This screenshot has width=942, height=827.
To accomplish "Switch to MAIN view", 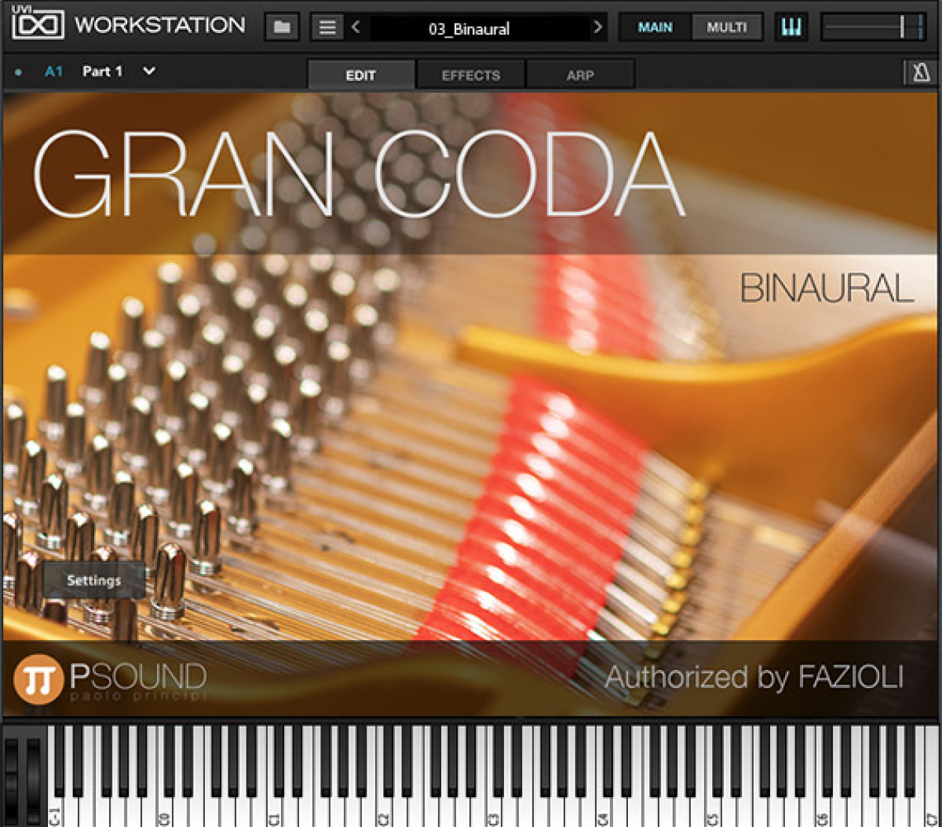I will (655, 27).
